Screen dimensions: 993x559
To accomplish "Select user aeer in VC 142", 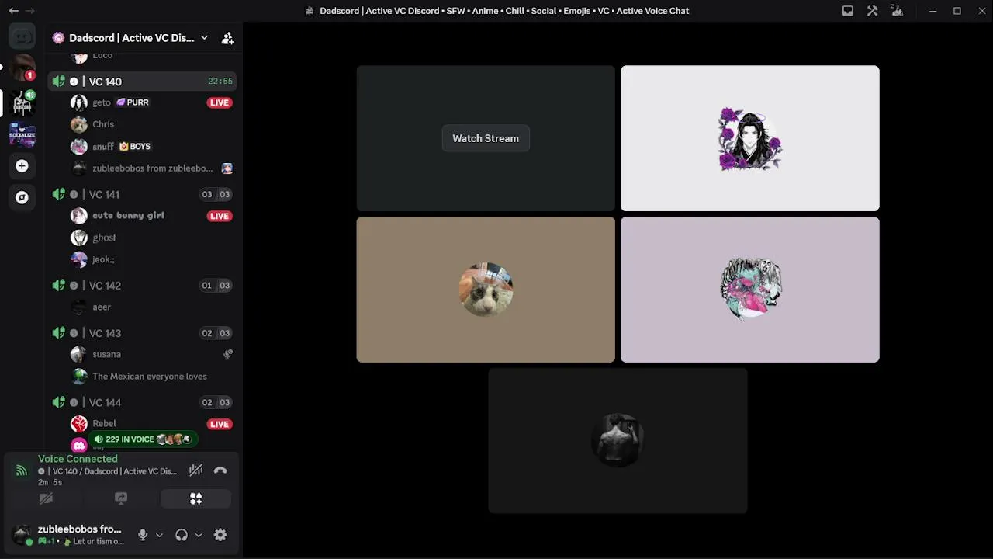I will 152,307.
